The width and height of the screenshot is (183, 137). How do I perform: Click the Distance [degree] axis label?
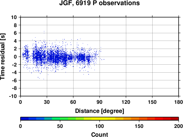pos(100,111)
